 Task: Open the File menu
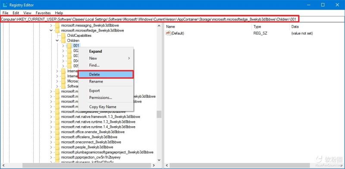pos(5,13)
